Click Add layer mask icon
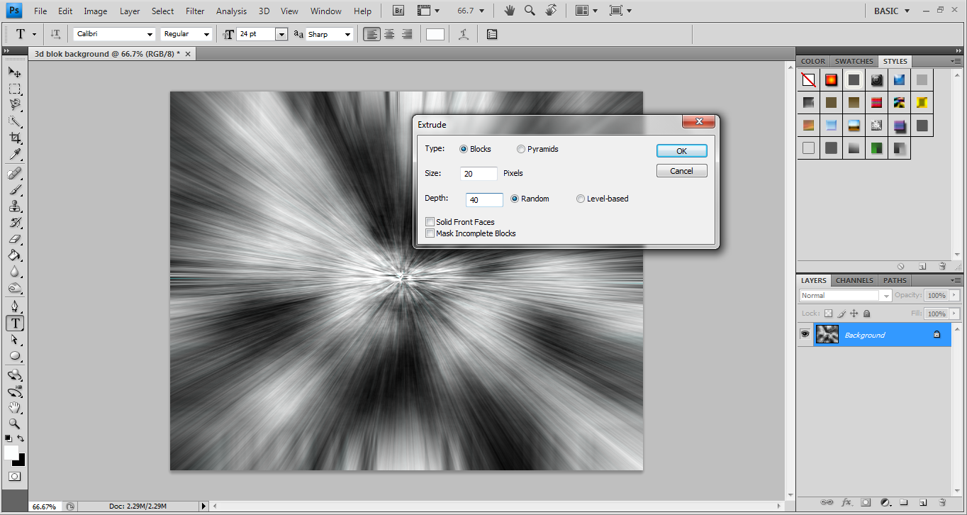 (866, 502)
